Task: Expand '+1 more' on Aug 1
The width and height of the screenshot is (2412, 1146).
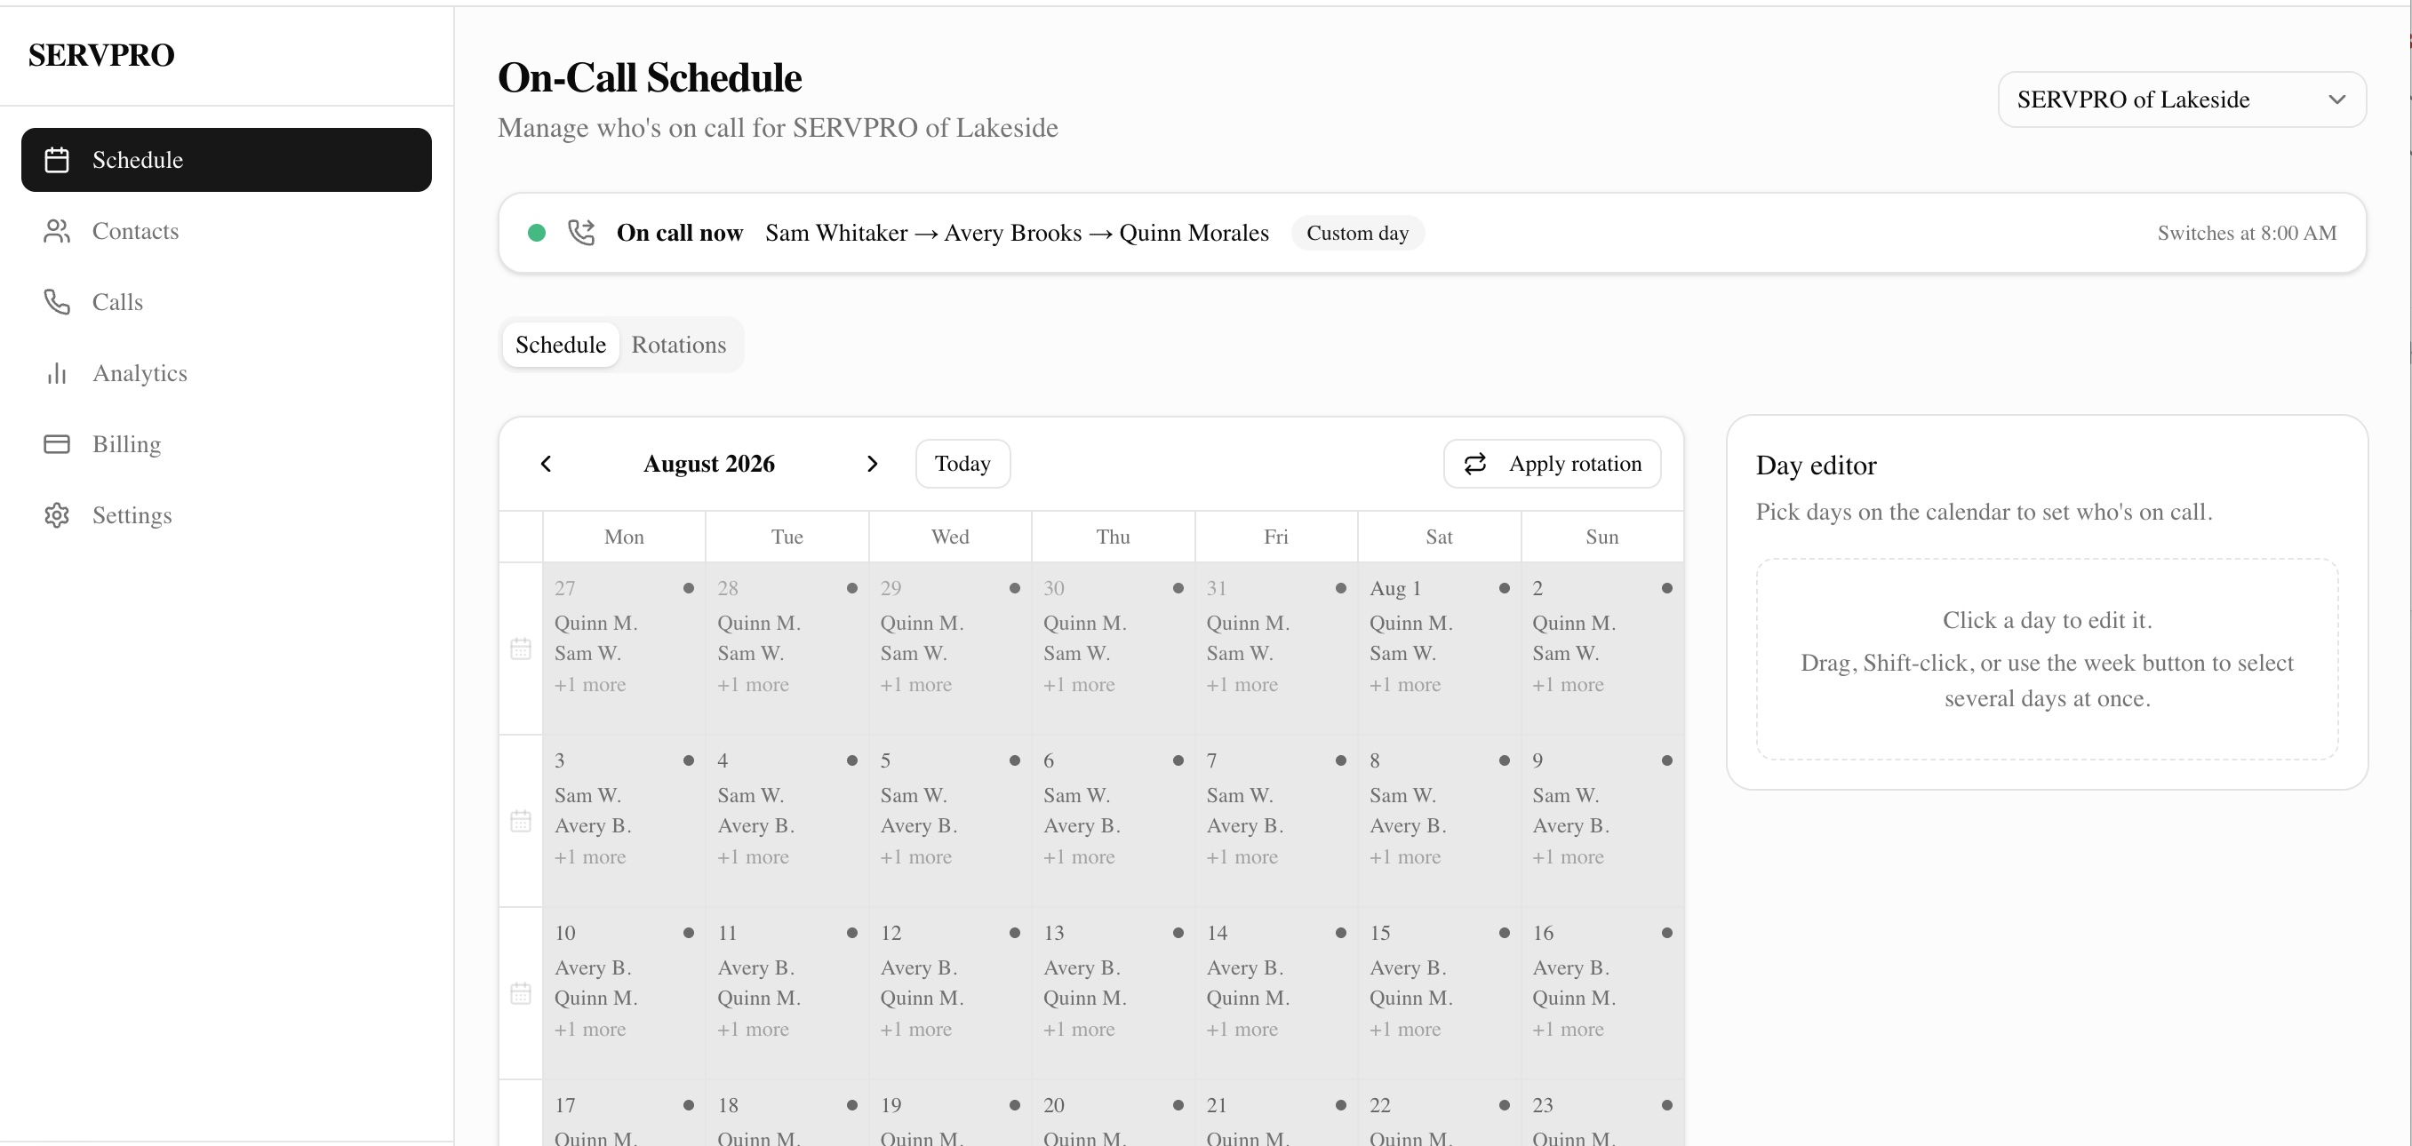Action: (1404, 684)
